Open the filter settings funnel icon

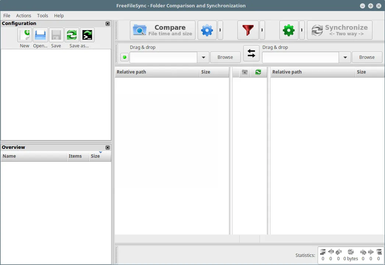click(x=248, y=30)
